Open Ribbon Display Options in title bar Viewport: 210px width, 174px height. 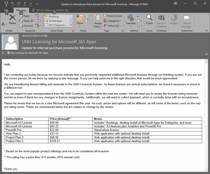175,4
